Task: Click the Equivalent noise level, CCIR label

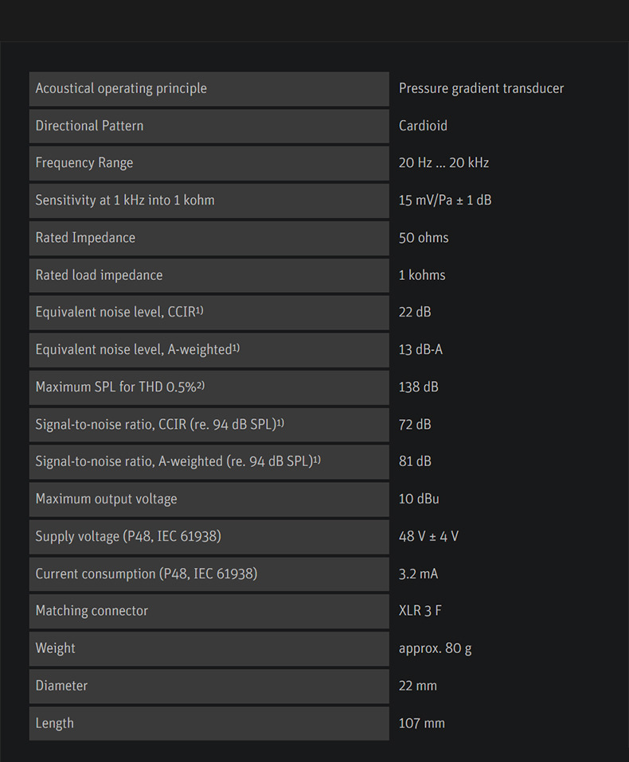Action: (119, 312)
